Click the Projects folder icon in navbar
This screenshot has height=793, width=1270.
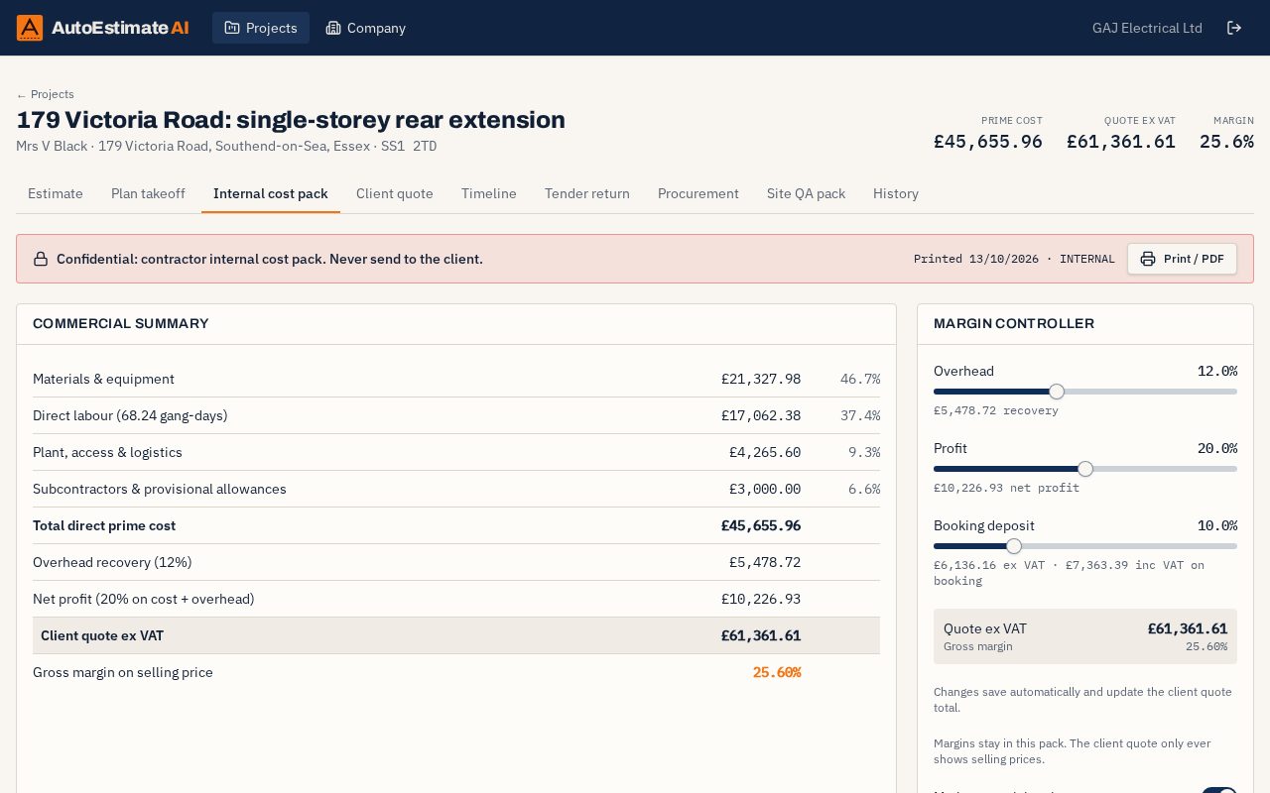232,28
